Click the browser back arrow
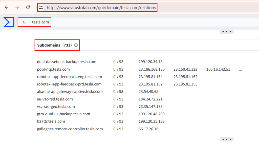 tap(7, 7)
